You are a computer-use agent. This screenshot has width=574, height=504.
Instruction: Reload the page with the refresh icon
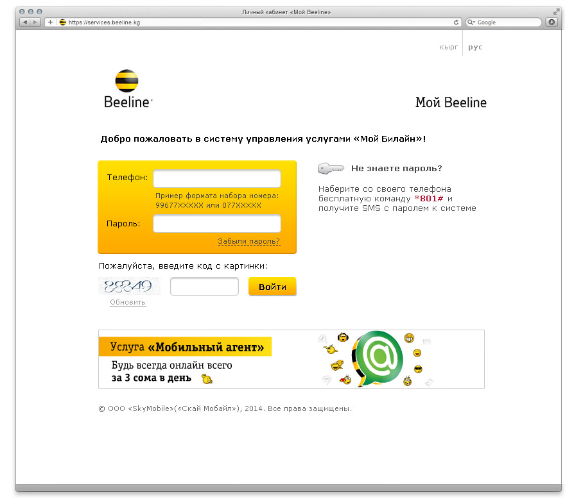click(x=456, y=22)
